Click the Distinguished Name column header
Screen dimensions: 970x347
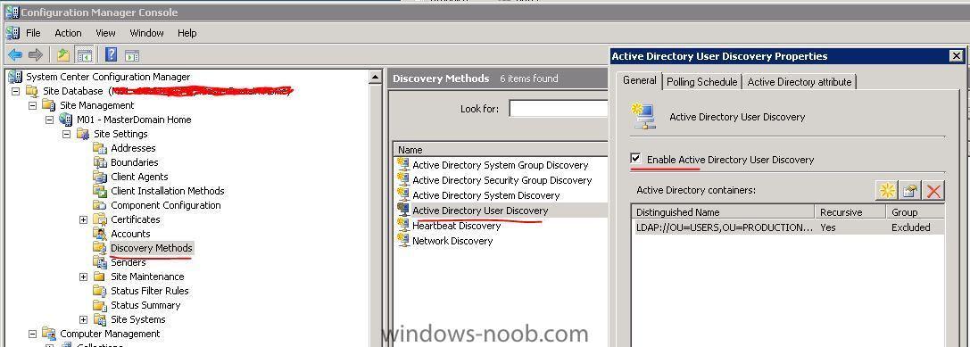tap(723, 212)
